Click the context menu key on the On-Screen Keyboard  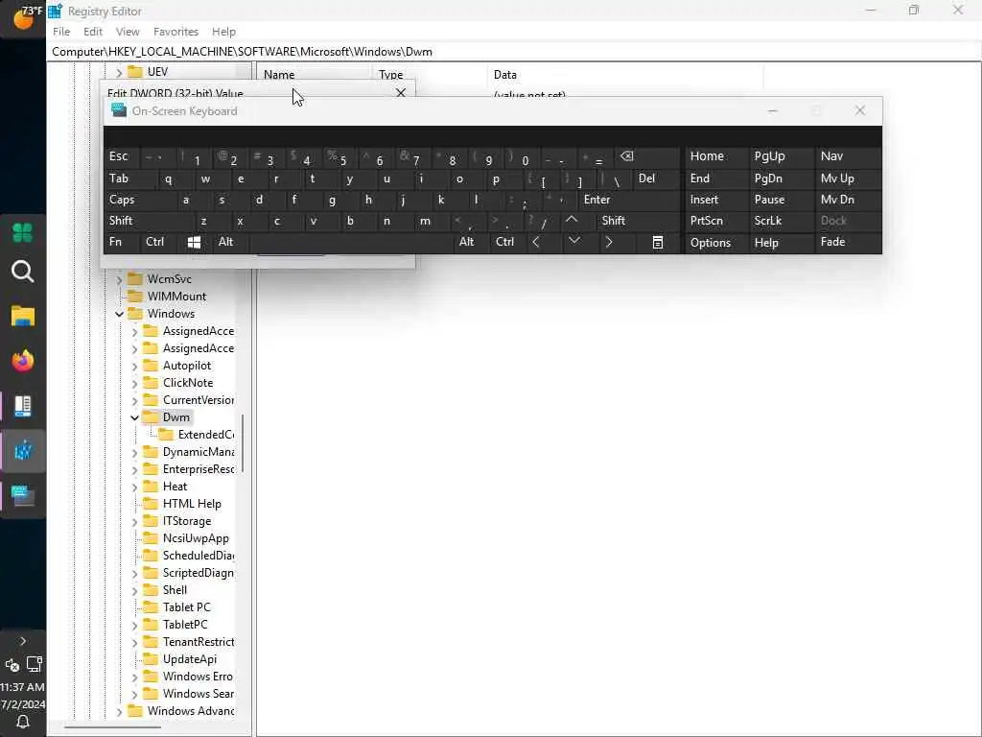(x=658, y=243)
